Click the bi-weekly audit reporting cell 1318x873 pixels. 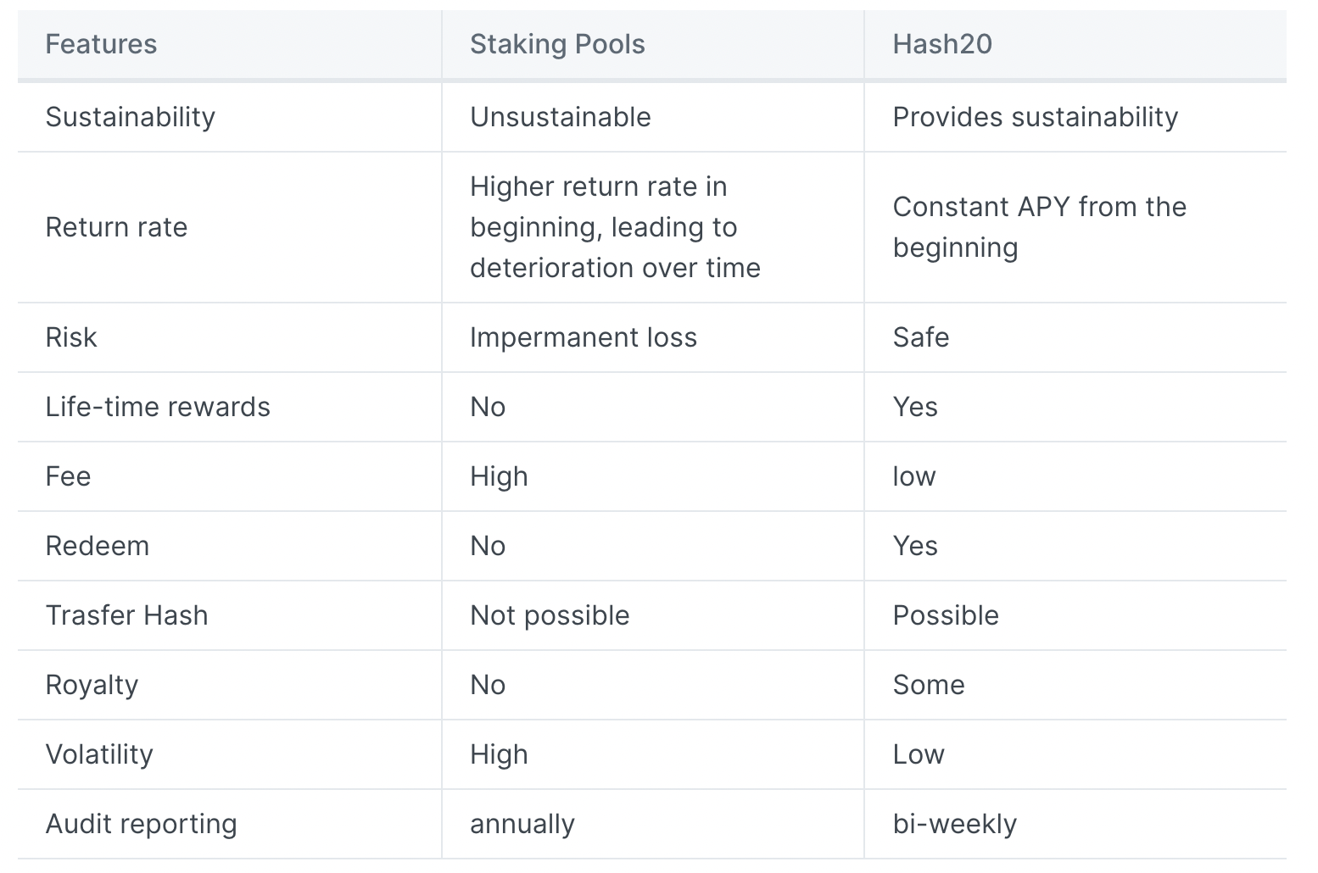955,824
